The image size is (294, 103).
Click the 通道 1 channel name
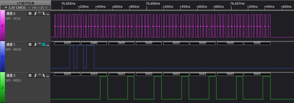(11, 44)
